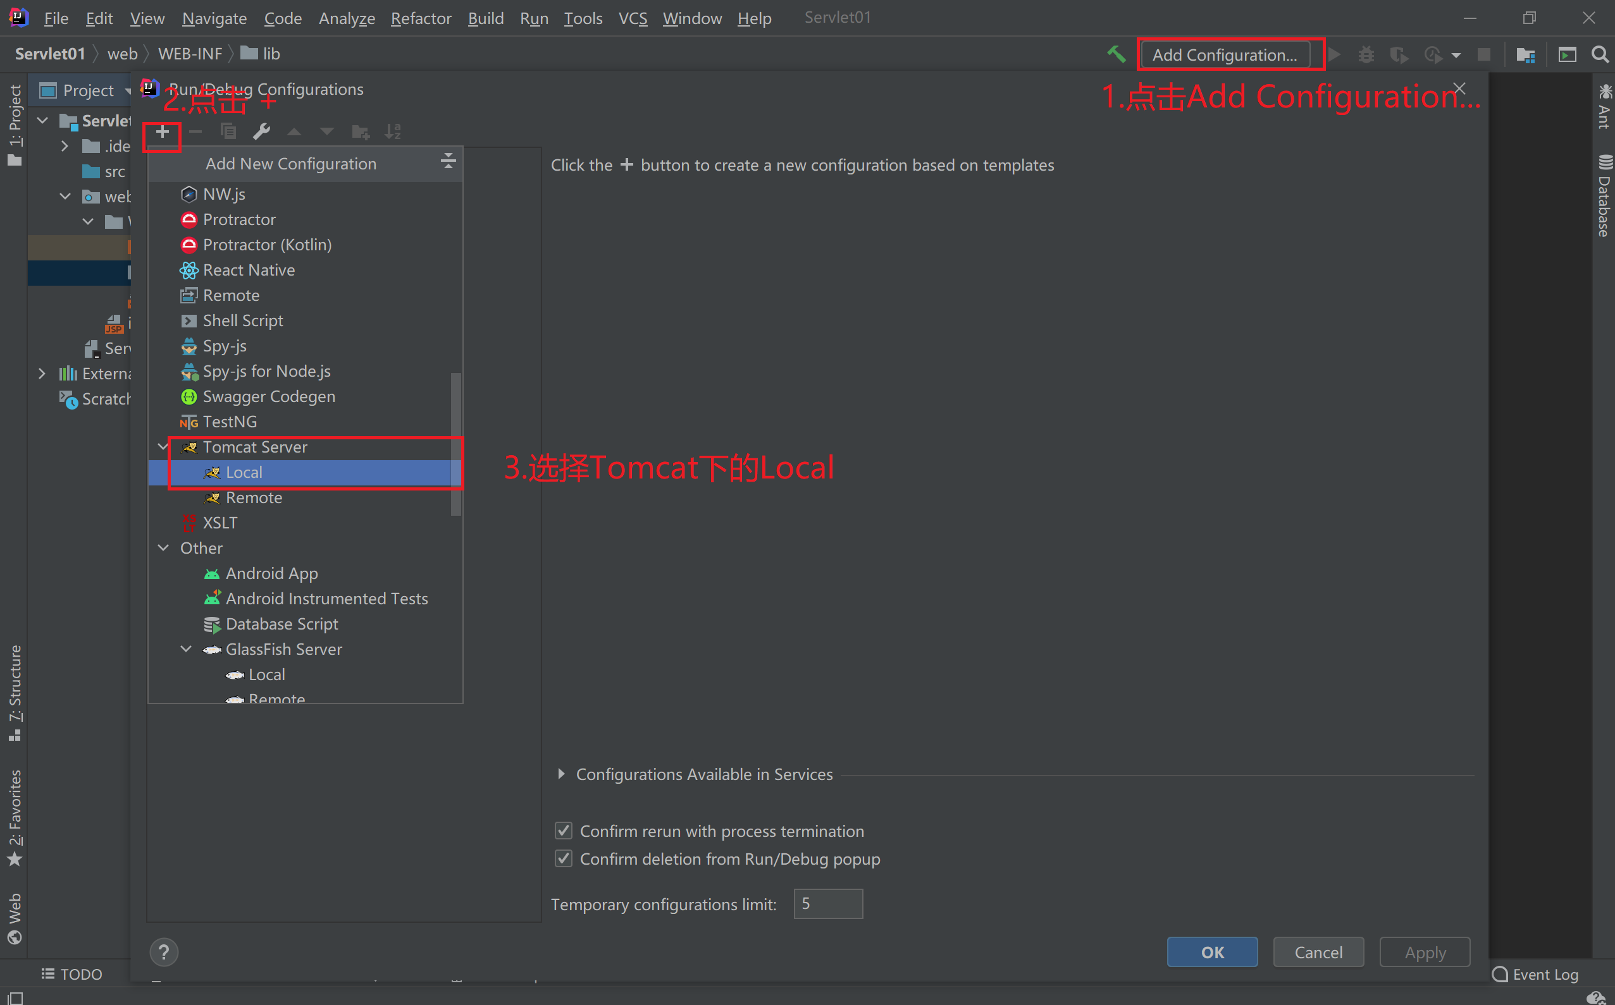
Task: Toggle Confirm deletion from Run/Debug popup
Action: [x=564, y=859]
